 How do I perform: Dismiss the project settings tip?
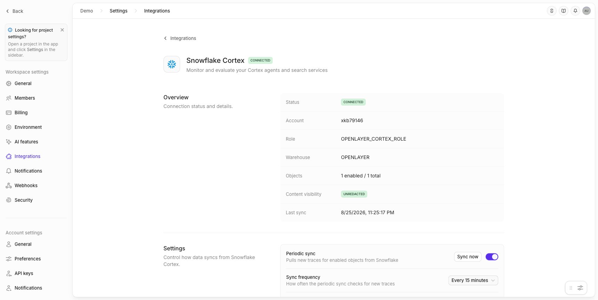click(x=62, y=30)
